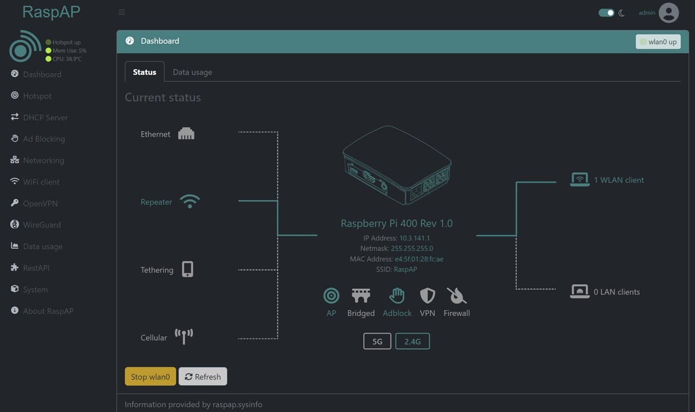Image resolution: width=695 pixels, height=412 pixels.
Task: Click the WLAN client laptop icon
Action: tap(579, 179)
